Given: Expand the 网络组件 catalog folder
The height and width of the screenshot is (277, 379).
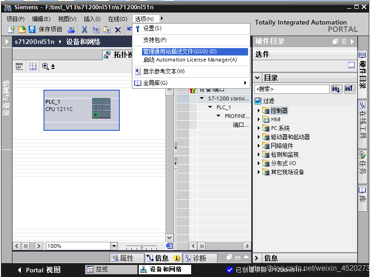Looking at the screenshot, I should [x=259, y=146].
